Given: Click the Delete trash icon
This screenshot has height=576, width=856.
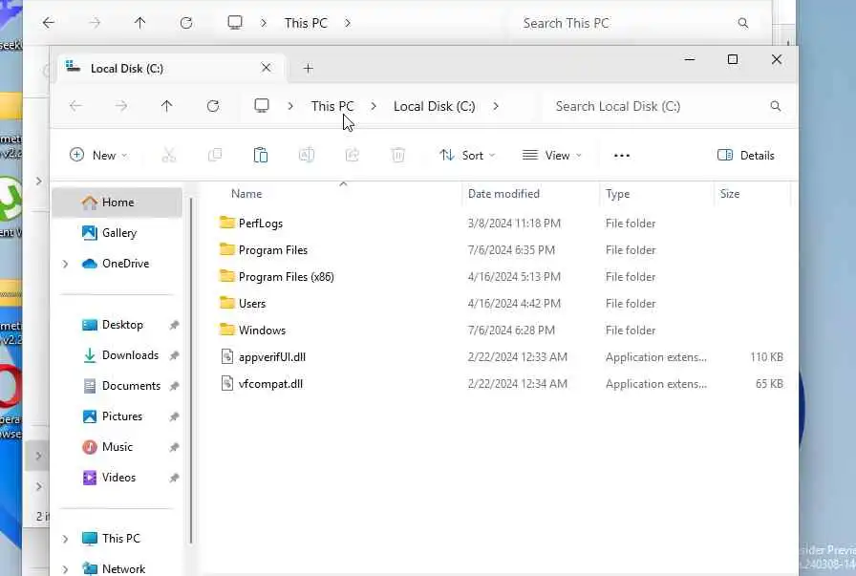Looking at the screenshot, I should click(x=398, y=156).
